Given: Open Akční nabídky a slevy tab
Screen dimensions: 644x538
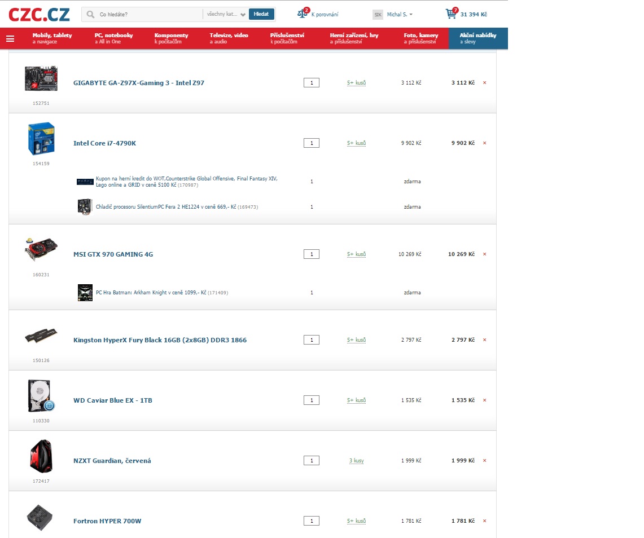Looking at the screenshot, I should point(478,38).
